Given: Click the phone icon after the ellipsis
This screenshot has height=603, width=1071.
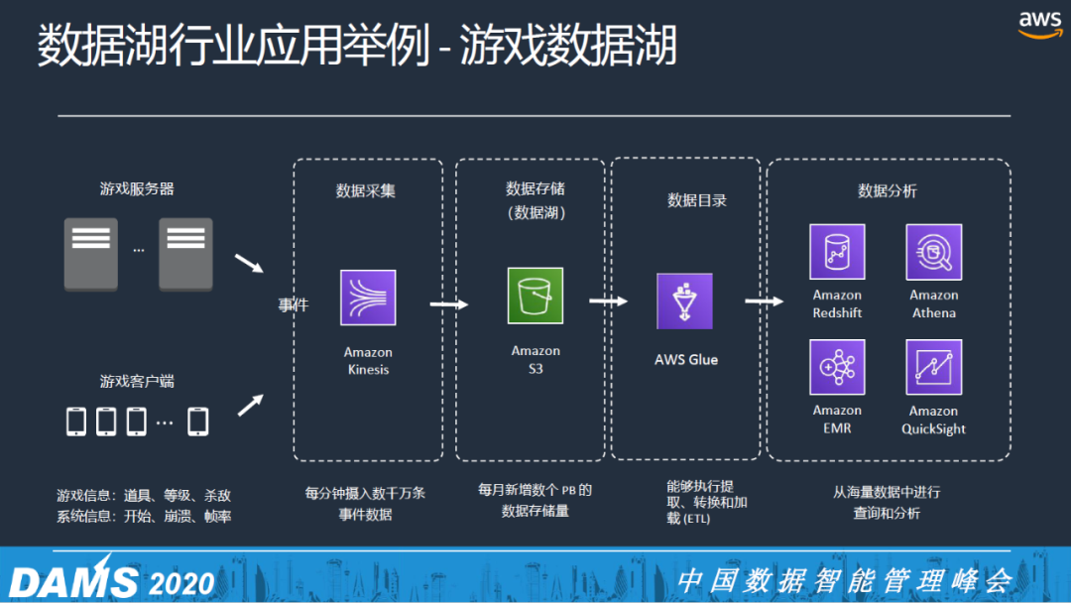Looking at the screenshot, I should click(198, 422).
